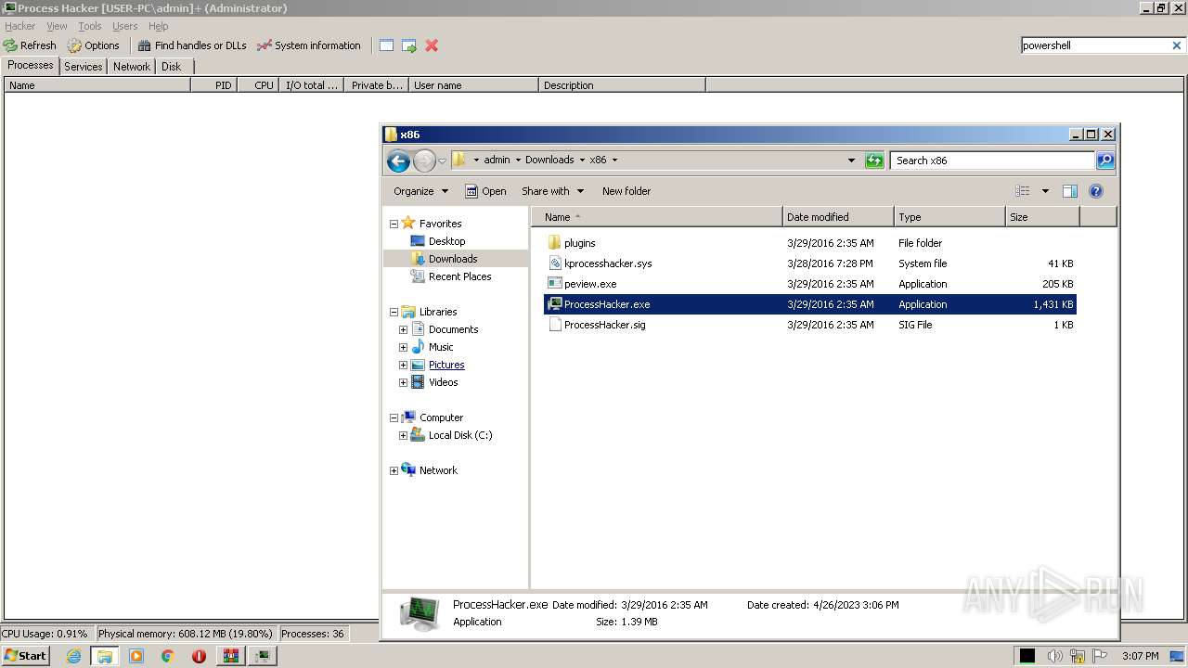Open the Organize dropdown menu
Viewport: 1188px width, 668px height.
coord(420,191)
